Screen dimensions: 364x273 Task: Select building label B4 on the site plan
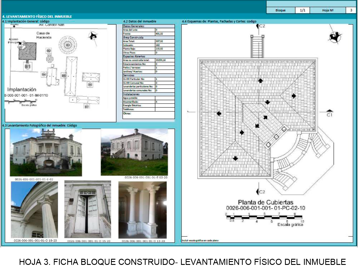(x=44, y=75)
